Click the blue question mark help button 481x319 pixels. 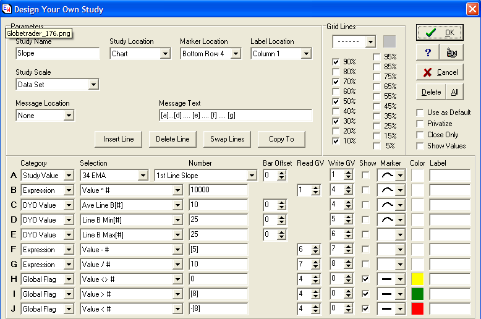pyautogui.click(x=427, y=53)
